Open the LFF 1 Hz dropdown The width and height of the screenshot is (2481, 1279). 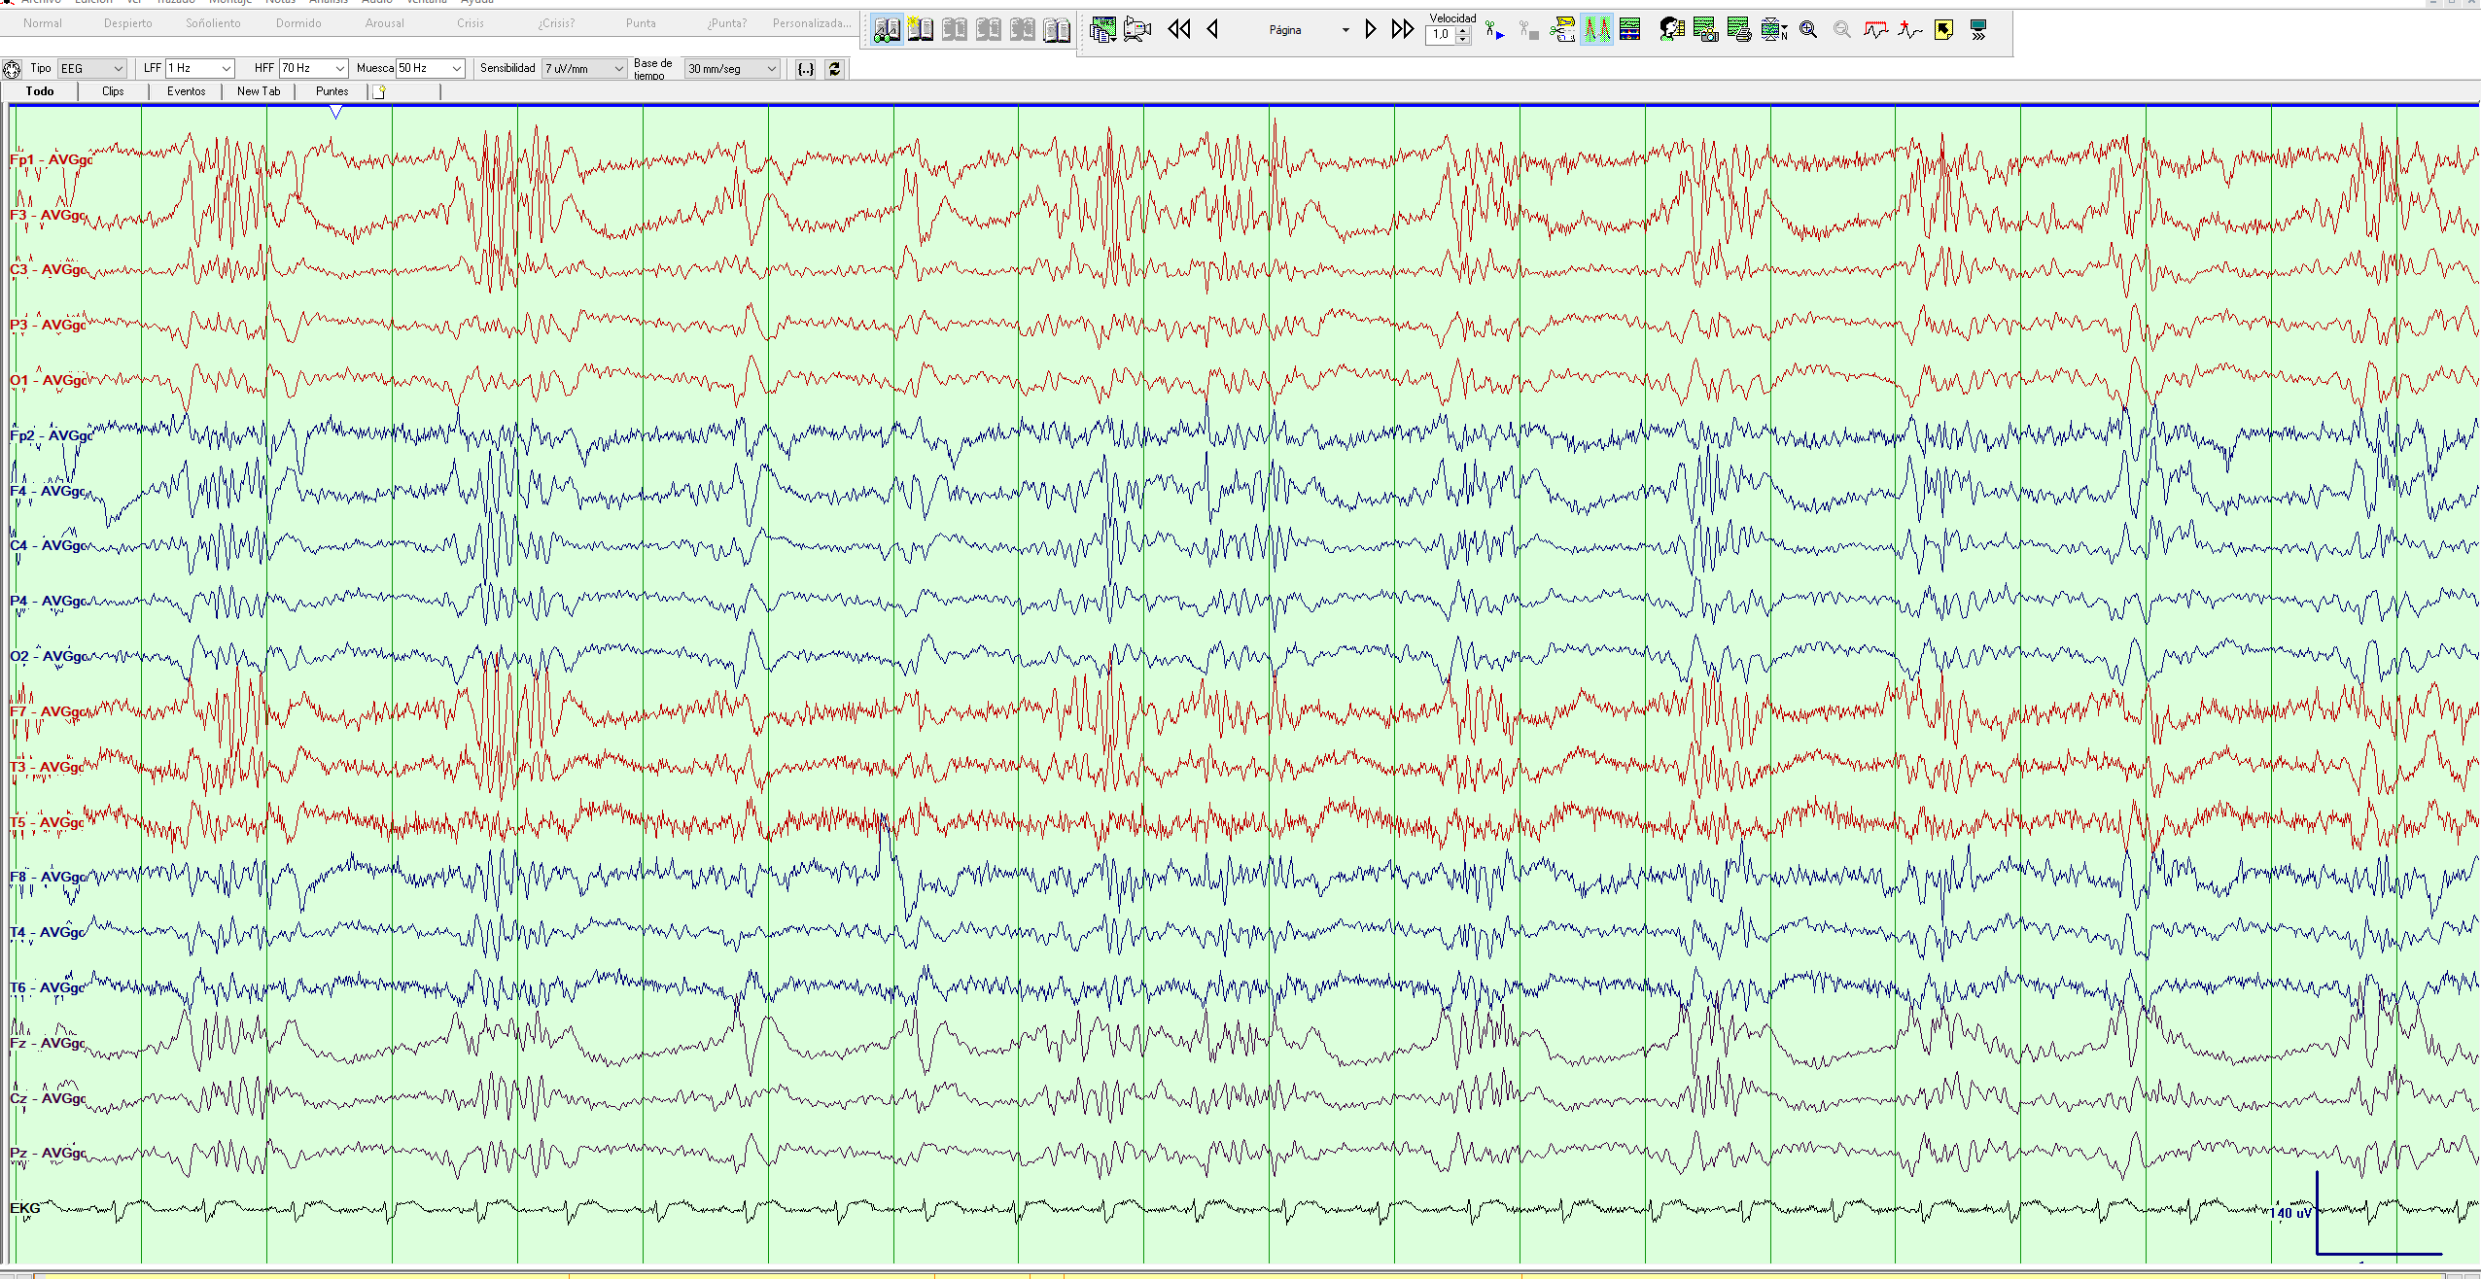[x=200, y=68]
